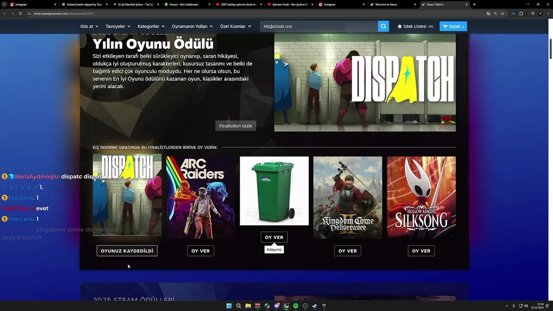This screenshot has width=553, height=311.
Task: Vote OY VER for Hollow Knight Silksong
Action: point(421,251)
